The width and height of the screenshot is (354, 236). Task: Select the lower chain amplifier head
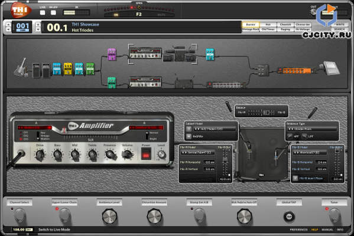(145, 81)
